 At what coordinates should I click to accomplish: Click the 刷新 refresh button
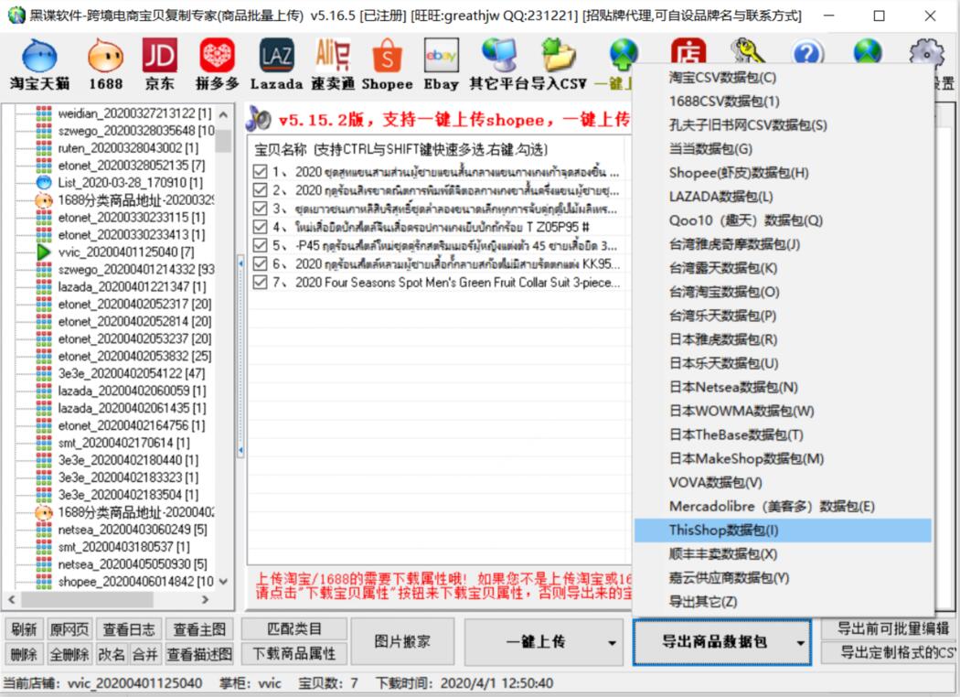[x=24, y=629]
